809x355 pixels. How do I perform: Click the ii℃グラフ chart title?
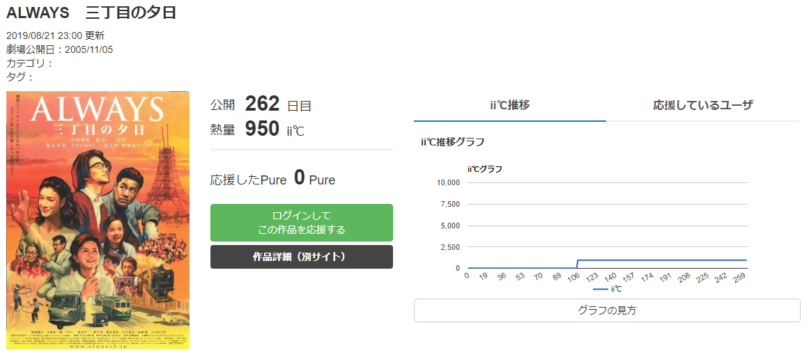point(485,168)
